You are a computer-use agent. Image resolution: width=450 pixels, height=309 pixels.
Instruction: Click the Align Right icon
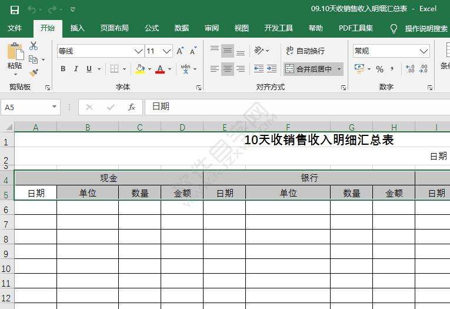(241, 69)
